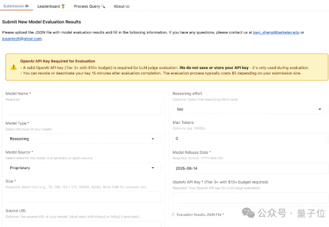The height and width of the screenshot is (227, 329).
Task: Click the Reasoning effort dropdown arrow
Action: click(x=320, y=109)
